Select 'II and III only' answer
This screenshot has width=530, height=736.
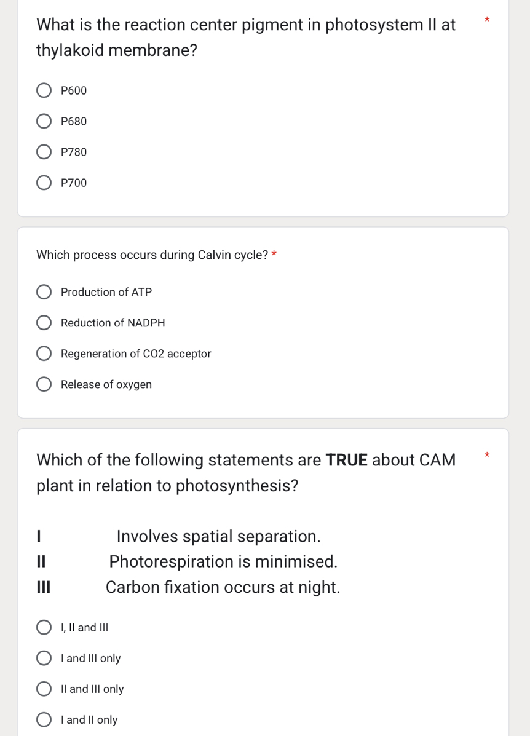[x=44, y=689]
